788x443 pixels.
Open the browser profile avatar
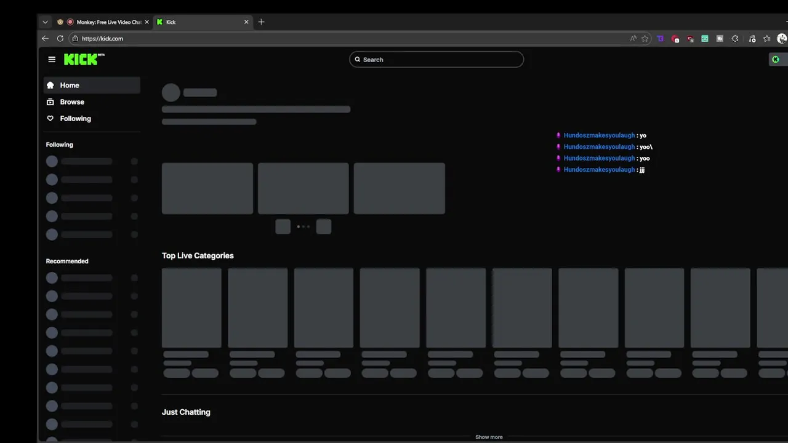tap(782, 38)
